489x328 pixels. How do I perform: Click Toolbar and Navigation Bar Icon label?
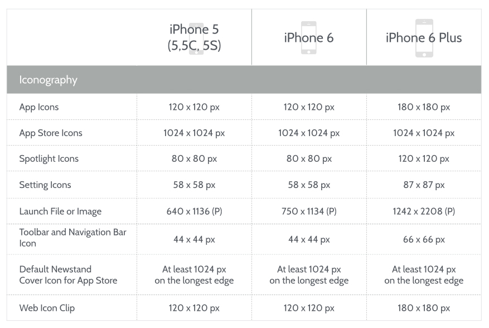(x=72, y=238)
